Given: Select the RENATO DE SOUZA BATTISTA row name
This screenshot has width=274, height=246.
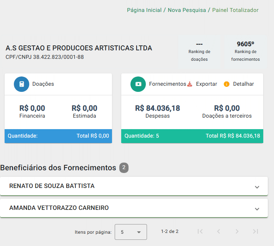Looking at the screenshot, I should tap(52, 186).
